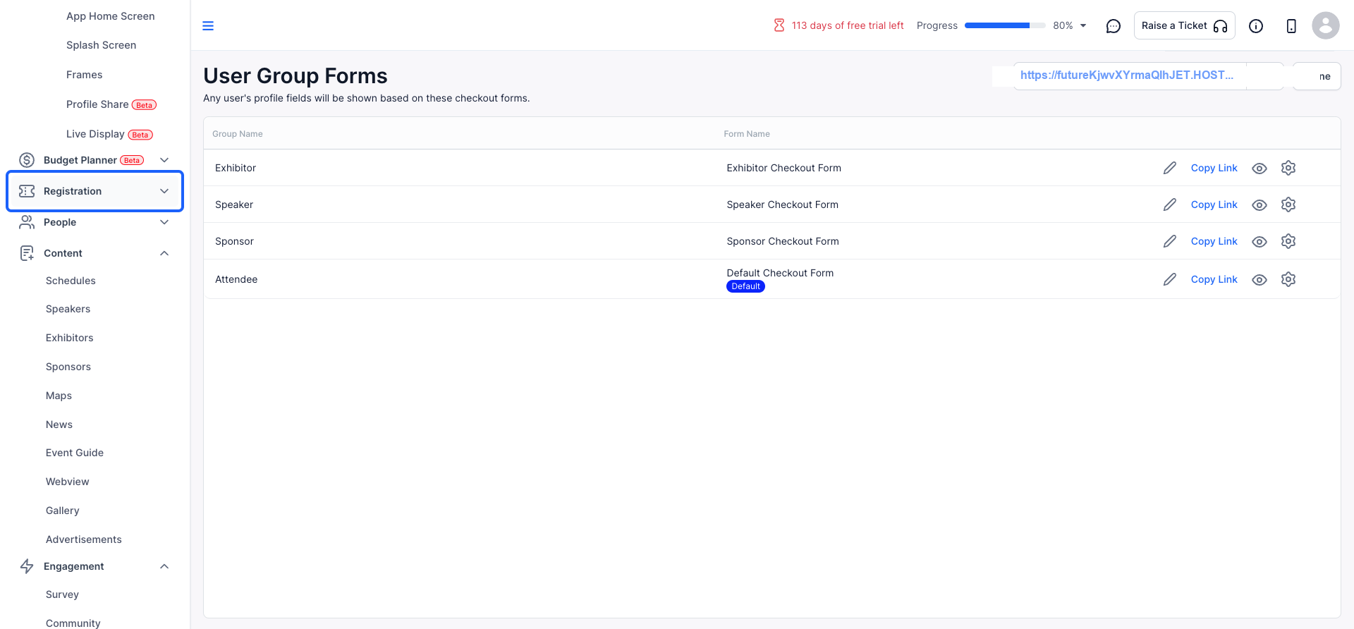Open Profile Share beta item
Image resolution: width=1354 pixels, height=629 pixels.
click(x=111, y=104)
